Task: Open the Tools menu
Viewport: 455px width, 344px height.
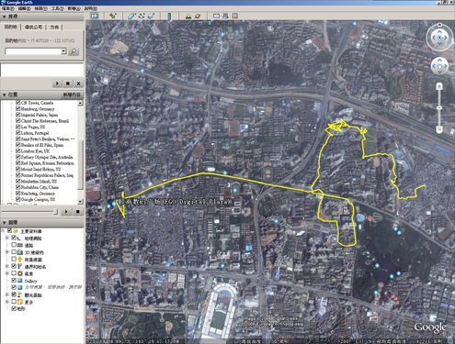Action: [58, 8]
